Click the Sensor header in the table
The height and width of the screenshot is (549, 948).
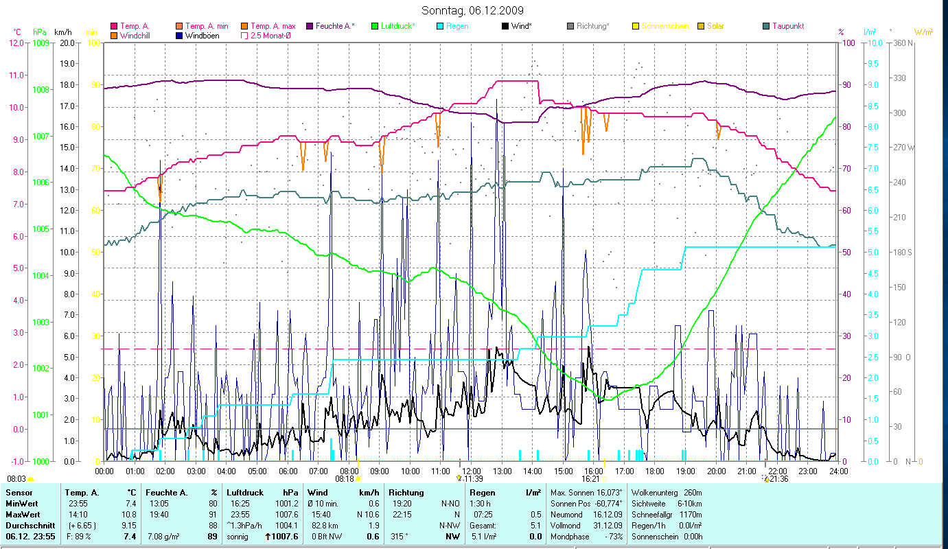[x=19, y=493]
